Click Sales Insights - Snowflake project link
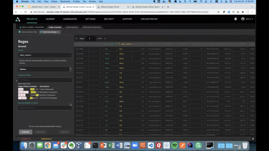Viewport: 269px width, 151px height. tap(32, 27)
